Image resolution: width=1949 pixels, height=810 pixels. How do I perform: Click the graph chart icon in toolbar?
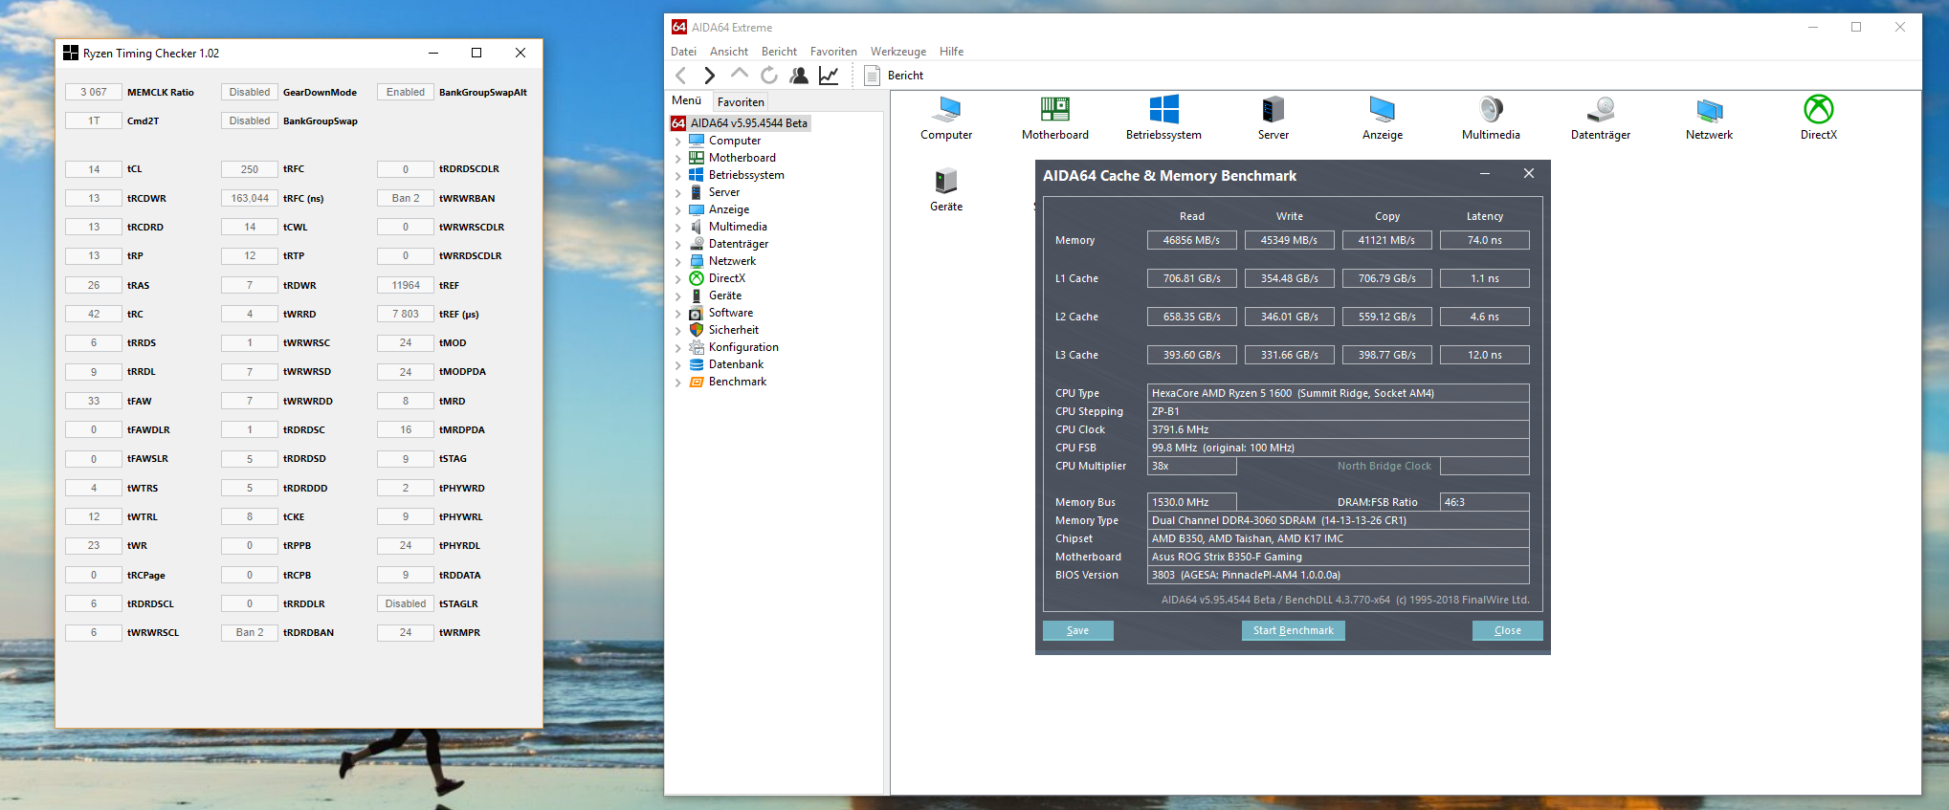pos(829,76)
